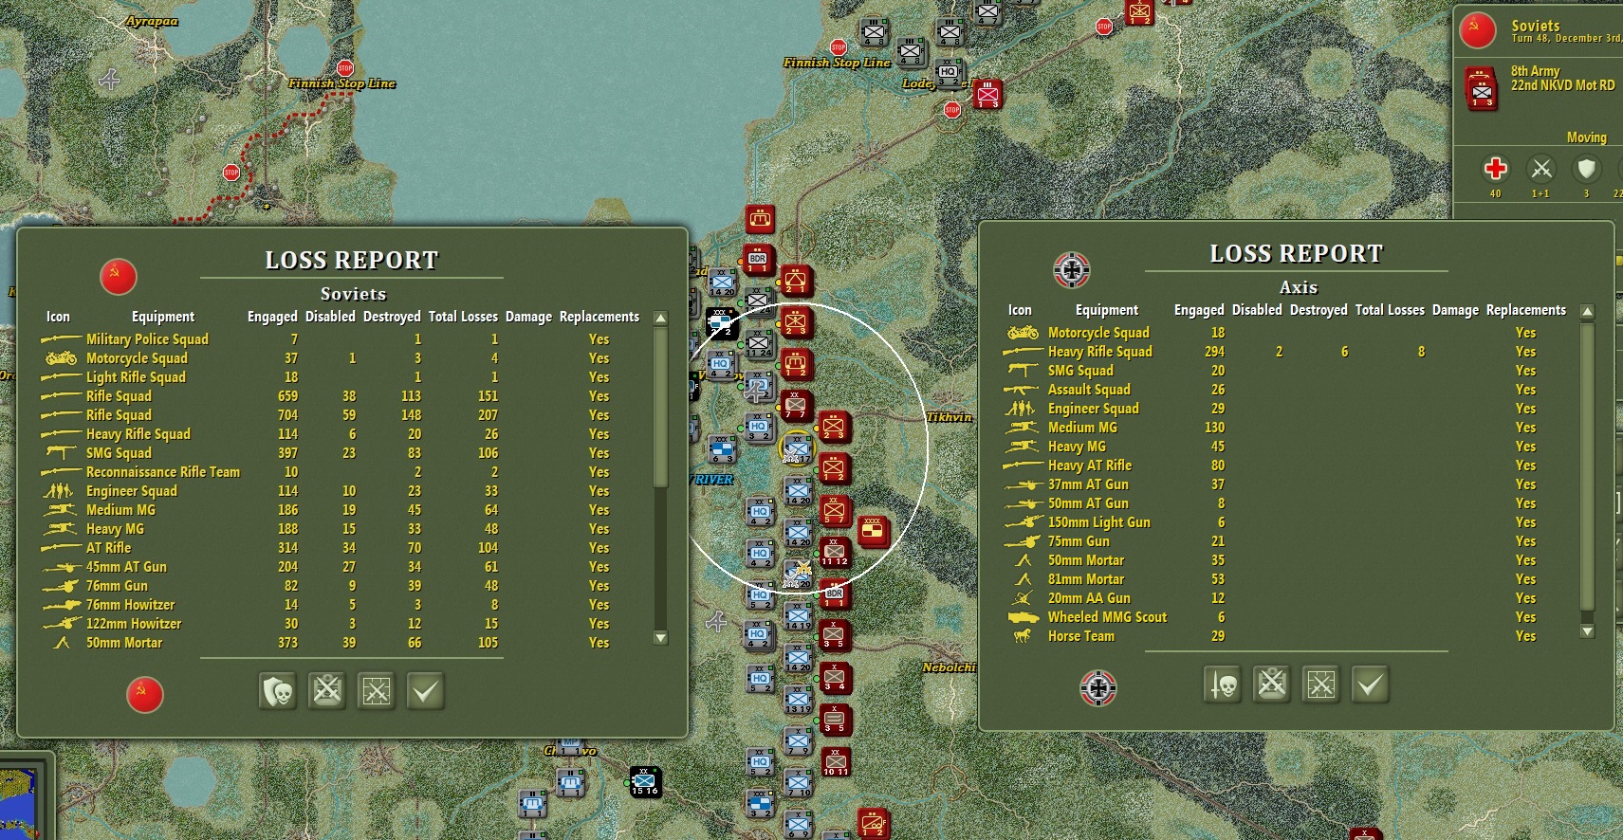The height and width of the screenshot is (840, 1623).
Task: Click the Engineer Squad icon in Axis report
Action: point(1021,409)
